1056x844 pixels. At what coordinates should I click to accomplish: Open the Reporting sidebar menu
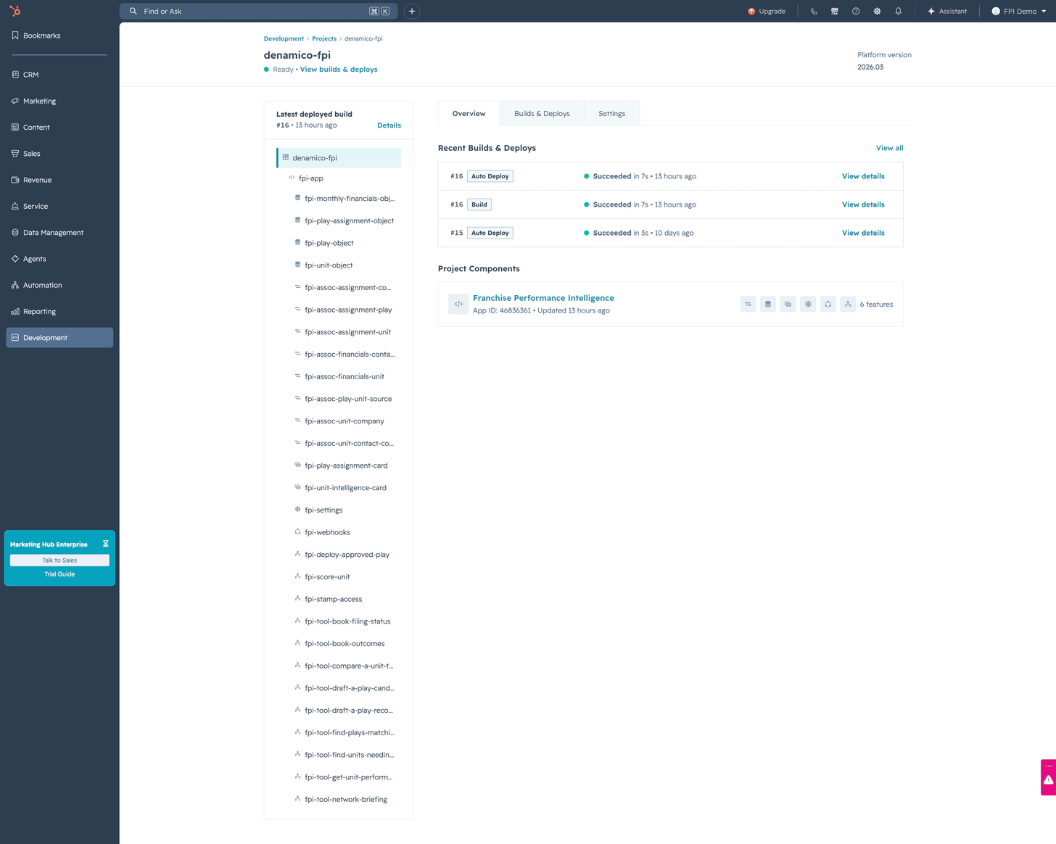coord(59,312)
